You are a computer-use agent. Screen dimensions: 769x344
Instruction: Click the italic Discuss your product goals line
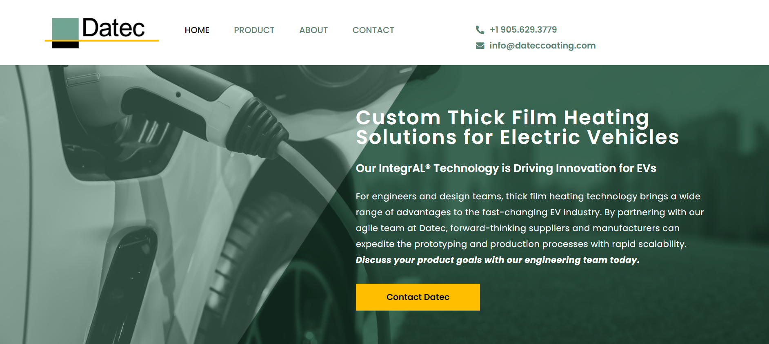(x=498, y=260)
